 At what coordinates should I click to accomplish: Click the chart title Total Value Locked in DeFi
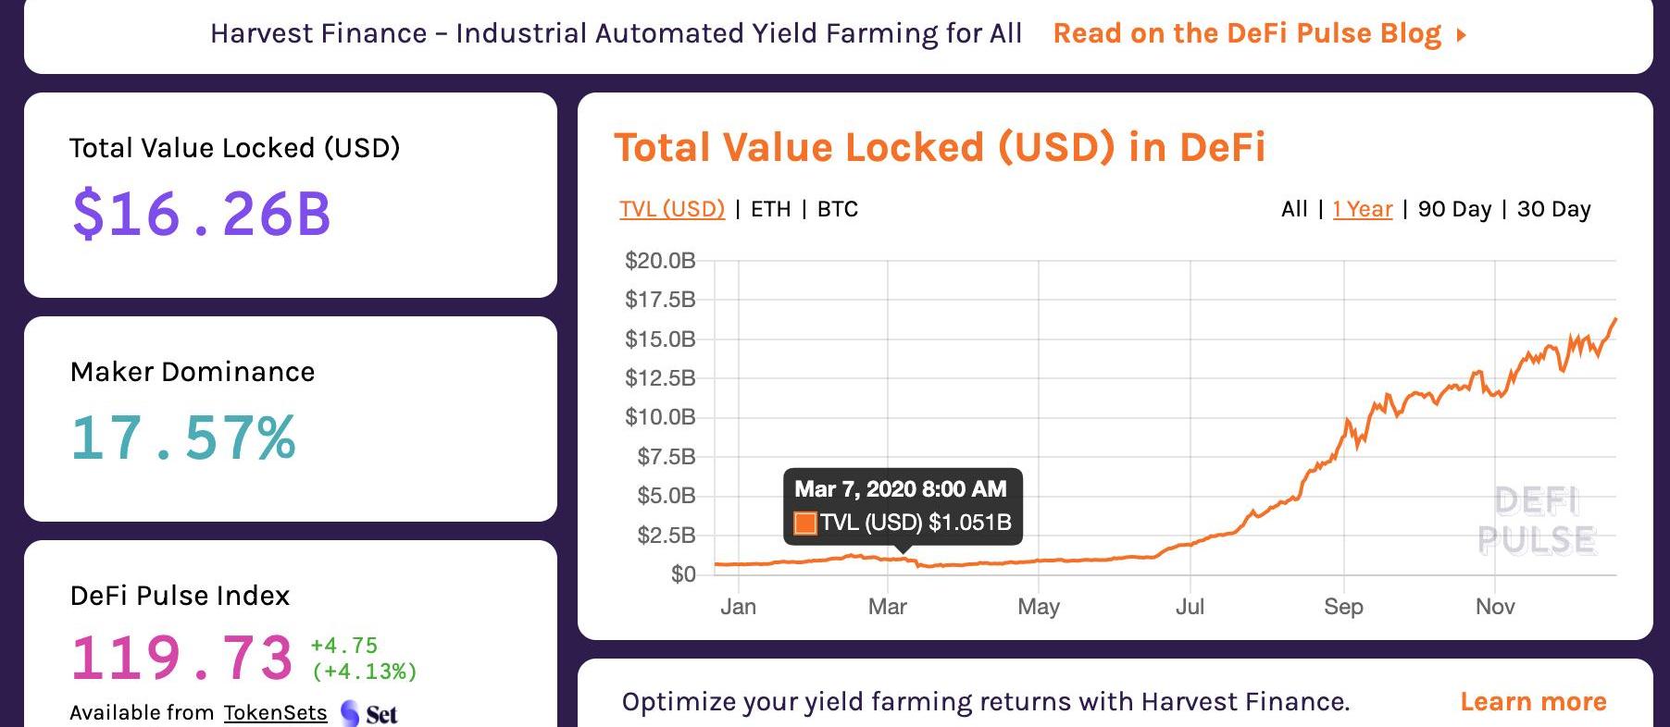[940, 148]
